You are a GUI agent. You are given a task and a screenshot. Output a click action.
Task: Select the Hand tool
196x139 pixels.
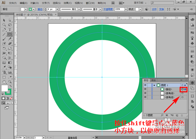pyautogui.click(x=4, y=82)
